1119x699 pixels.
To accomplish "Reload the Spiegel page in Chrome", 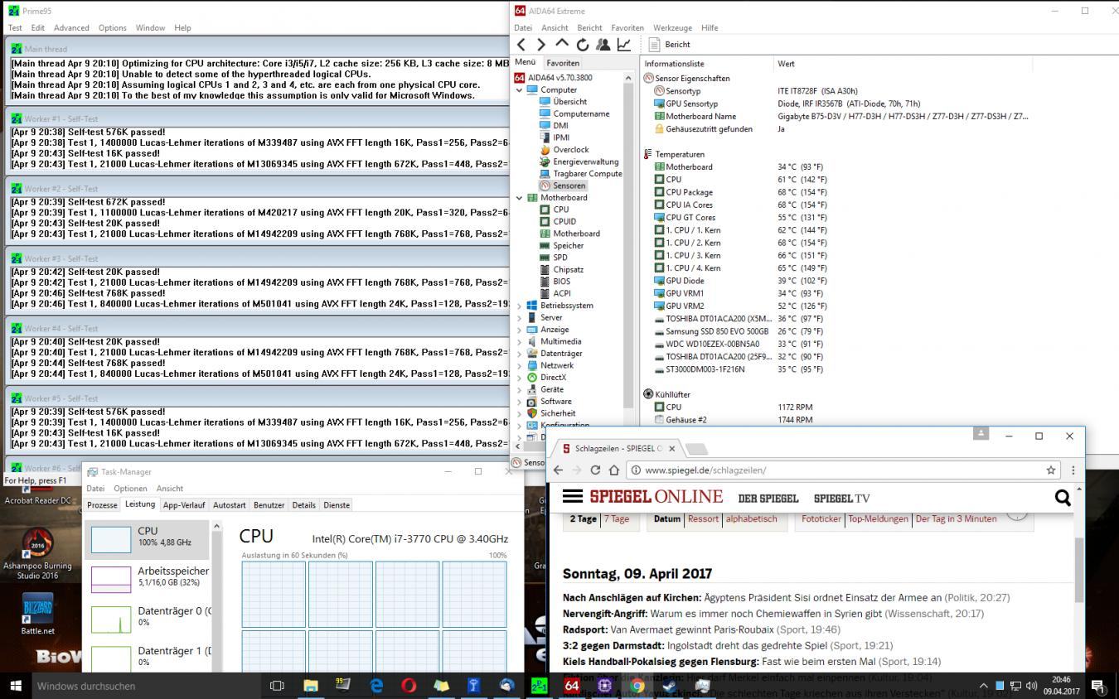I will click(595, 470).
